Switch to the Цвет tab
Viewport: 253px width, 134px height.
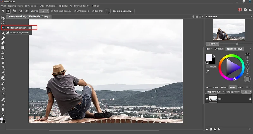tap(209, 49)
